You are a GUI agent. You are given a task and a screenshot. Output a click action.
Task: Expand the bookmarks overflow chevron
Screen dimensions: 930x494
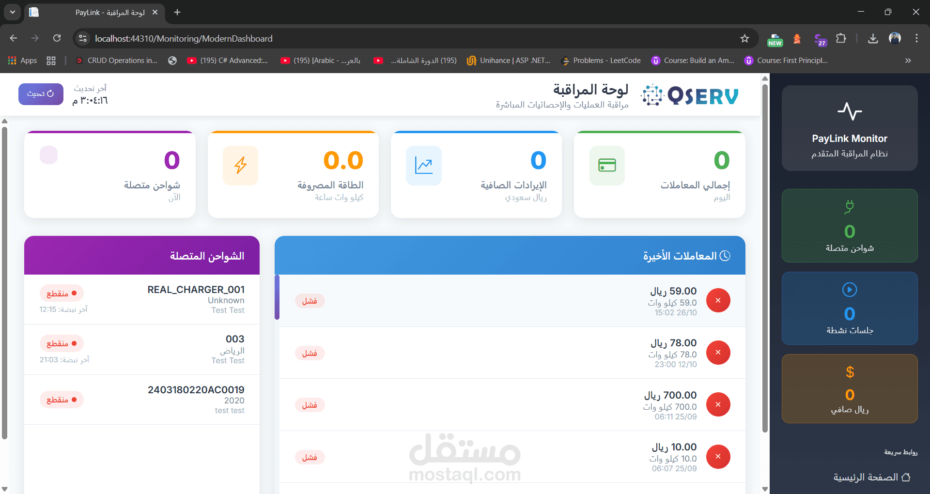908,61
